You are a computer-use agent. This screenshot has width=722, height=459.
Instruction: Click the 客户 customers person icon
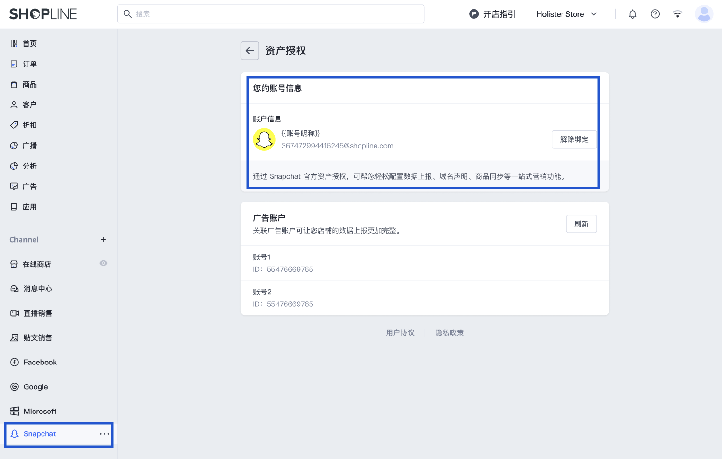click(14, 105)
